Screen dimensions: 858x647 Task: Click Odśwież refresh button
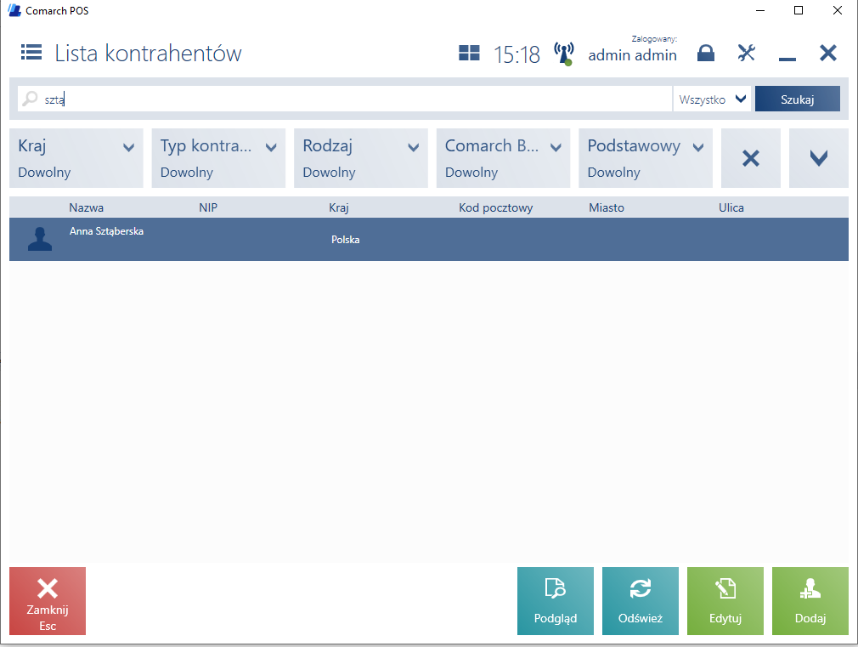(641, 601)
